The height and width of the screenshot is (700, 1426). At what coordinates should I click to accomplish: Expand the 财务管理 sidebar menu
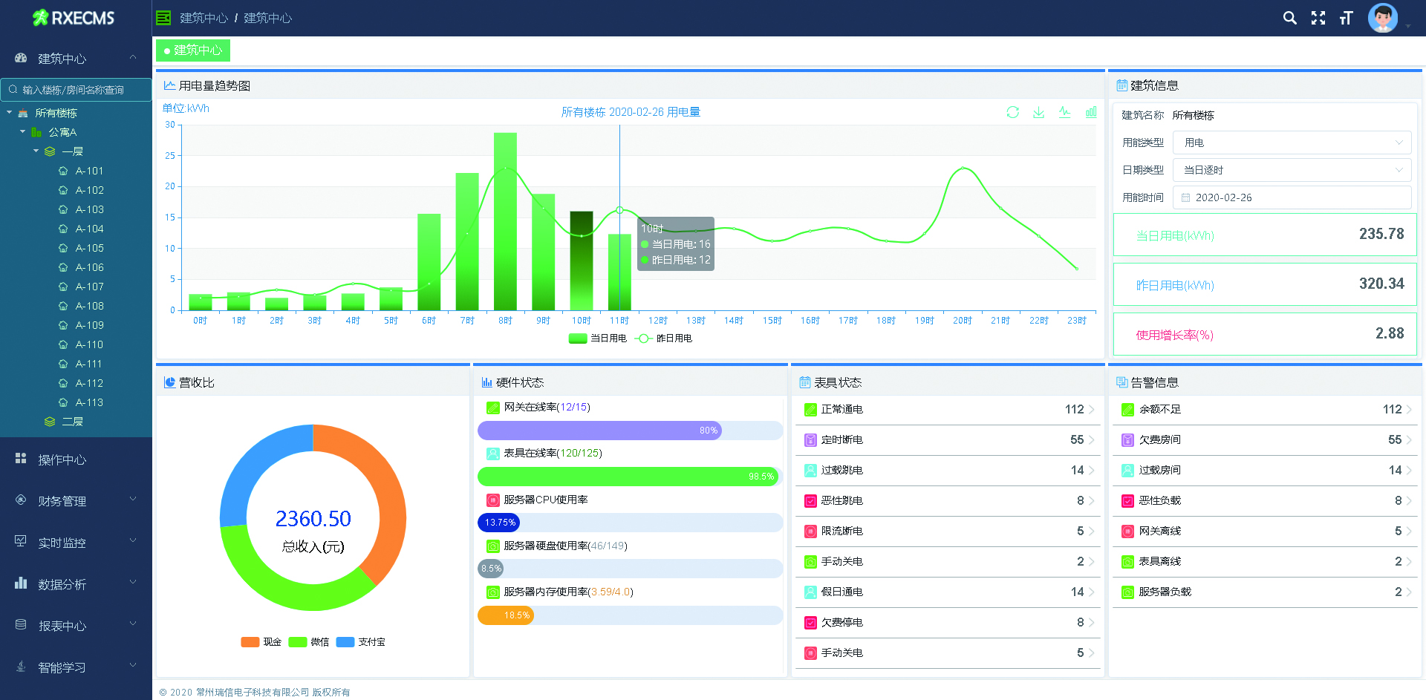[x=76, y=501]
